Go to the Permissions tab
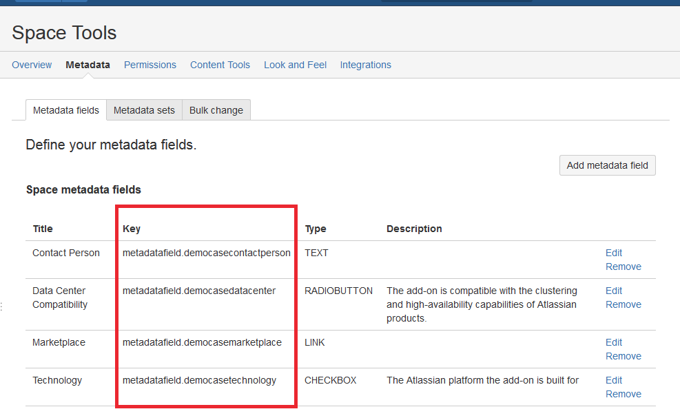Image resolution: width=680 pixels, height=418 pixels. point(150,65)
